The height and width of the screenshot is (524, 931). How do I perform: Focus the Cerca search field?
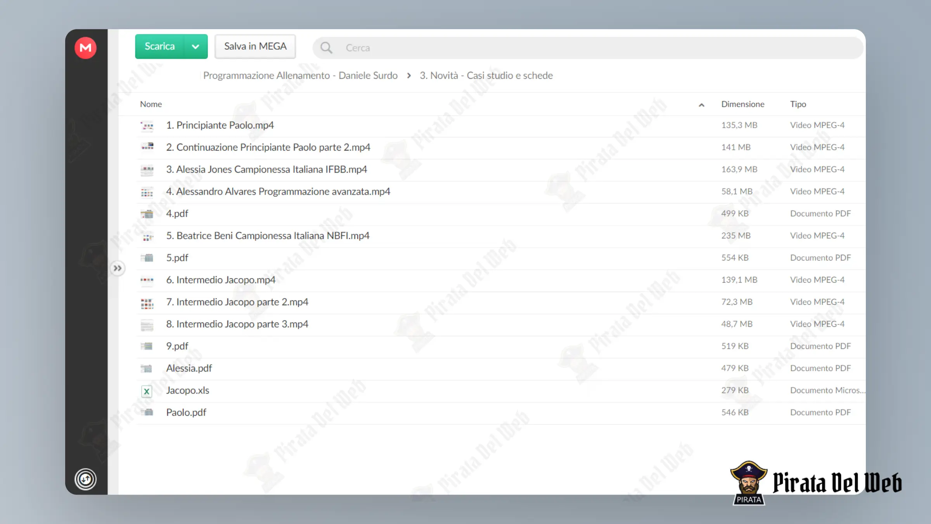click(588, 48)
